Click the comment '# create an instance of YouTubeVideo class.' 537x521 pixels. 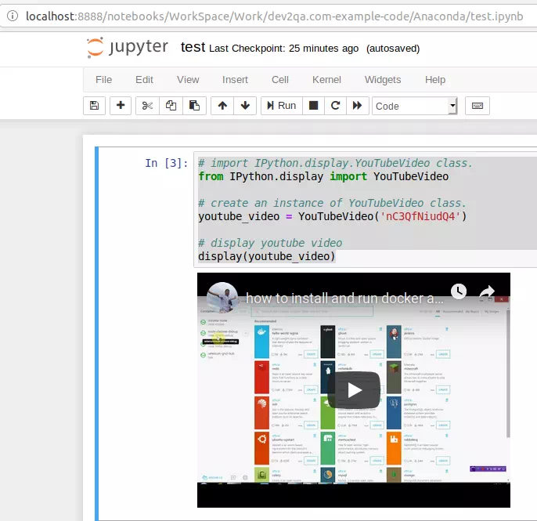pos(332,203)
